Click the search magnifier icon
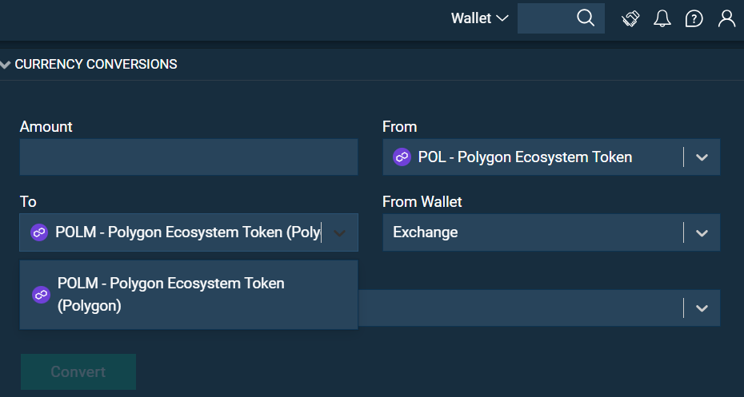 [586, 18]
